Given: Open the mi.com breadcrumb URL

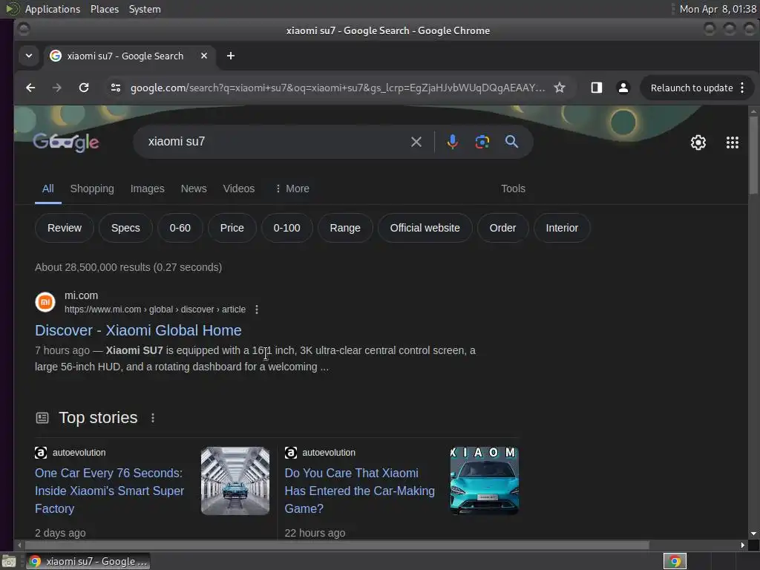Looking at the screenshot, I should [x=155, y=309].
